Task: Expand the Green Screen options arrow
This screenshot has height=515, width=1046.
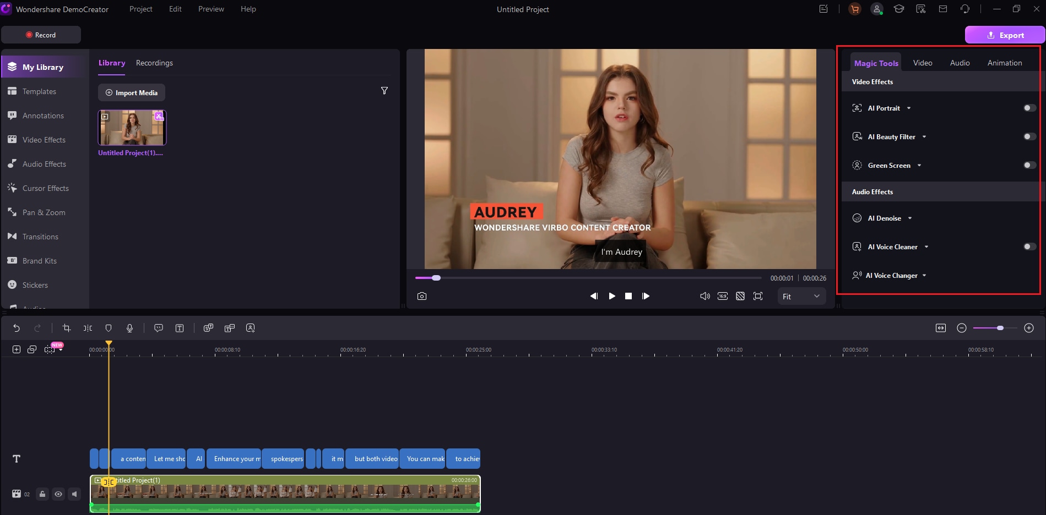Action: coord(919,166)
